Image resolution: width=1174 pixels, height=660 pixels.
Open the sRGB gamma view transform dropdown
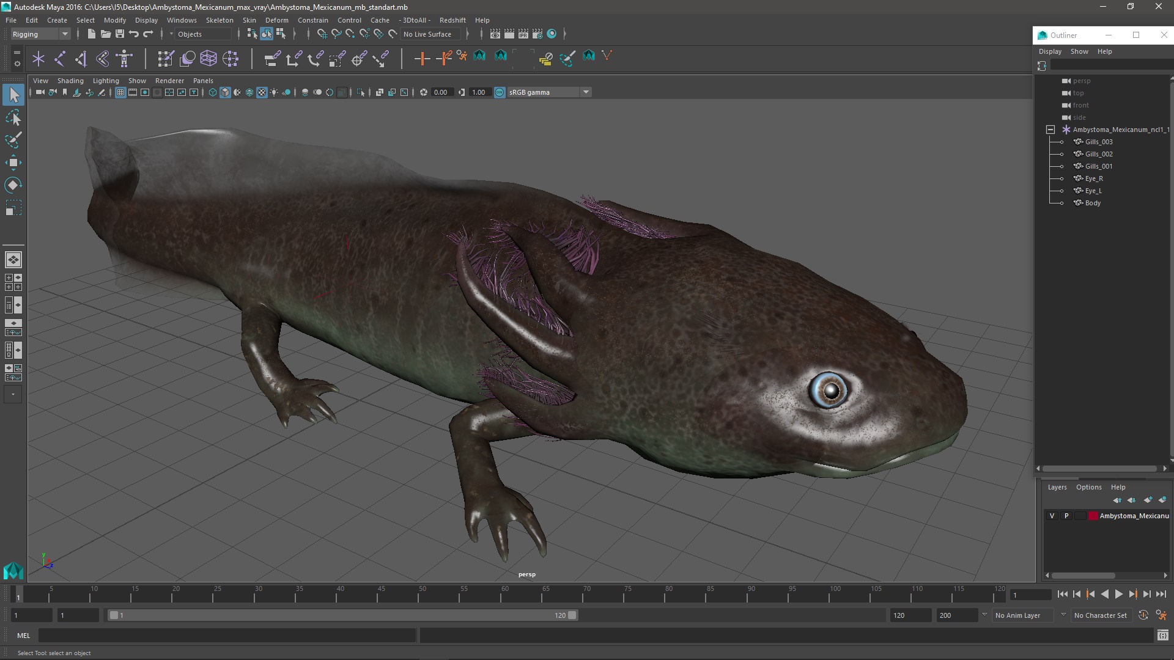[x=548, y=92]
